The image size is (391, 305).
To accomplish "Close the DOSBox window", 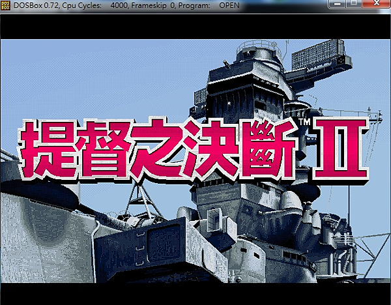I will pyautogui.click(x=376, y=4).
